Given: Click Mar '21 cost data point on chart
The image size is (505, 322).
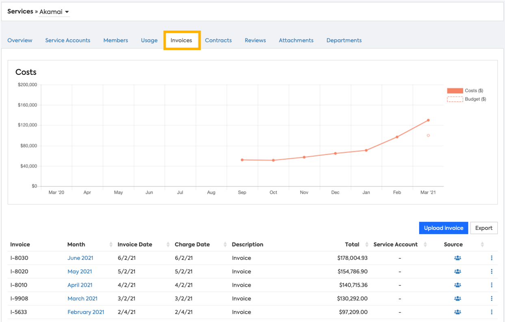Looking at the screenshot, I should coord(428,120).
